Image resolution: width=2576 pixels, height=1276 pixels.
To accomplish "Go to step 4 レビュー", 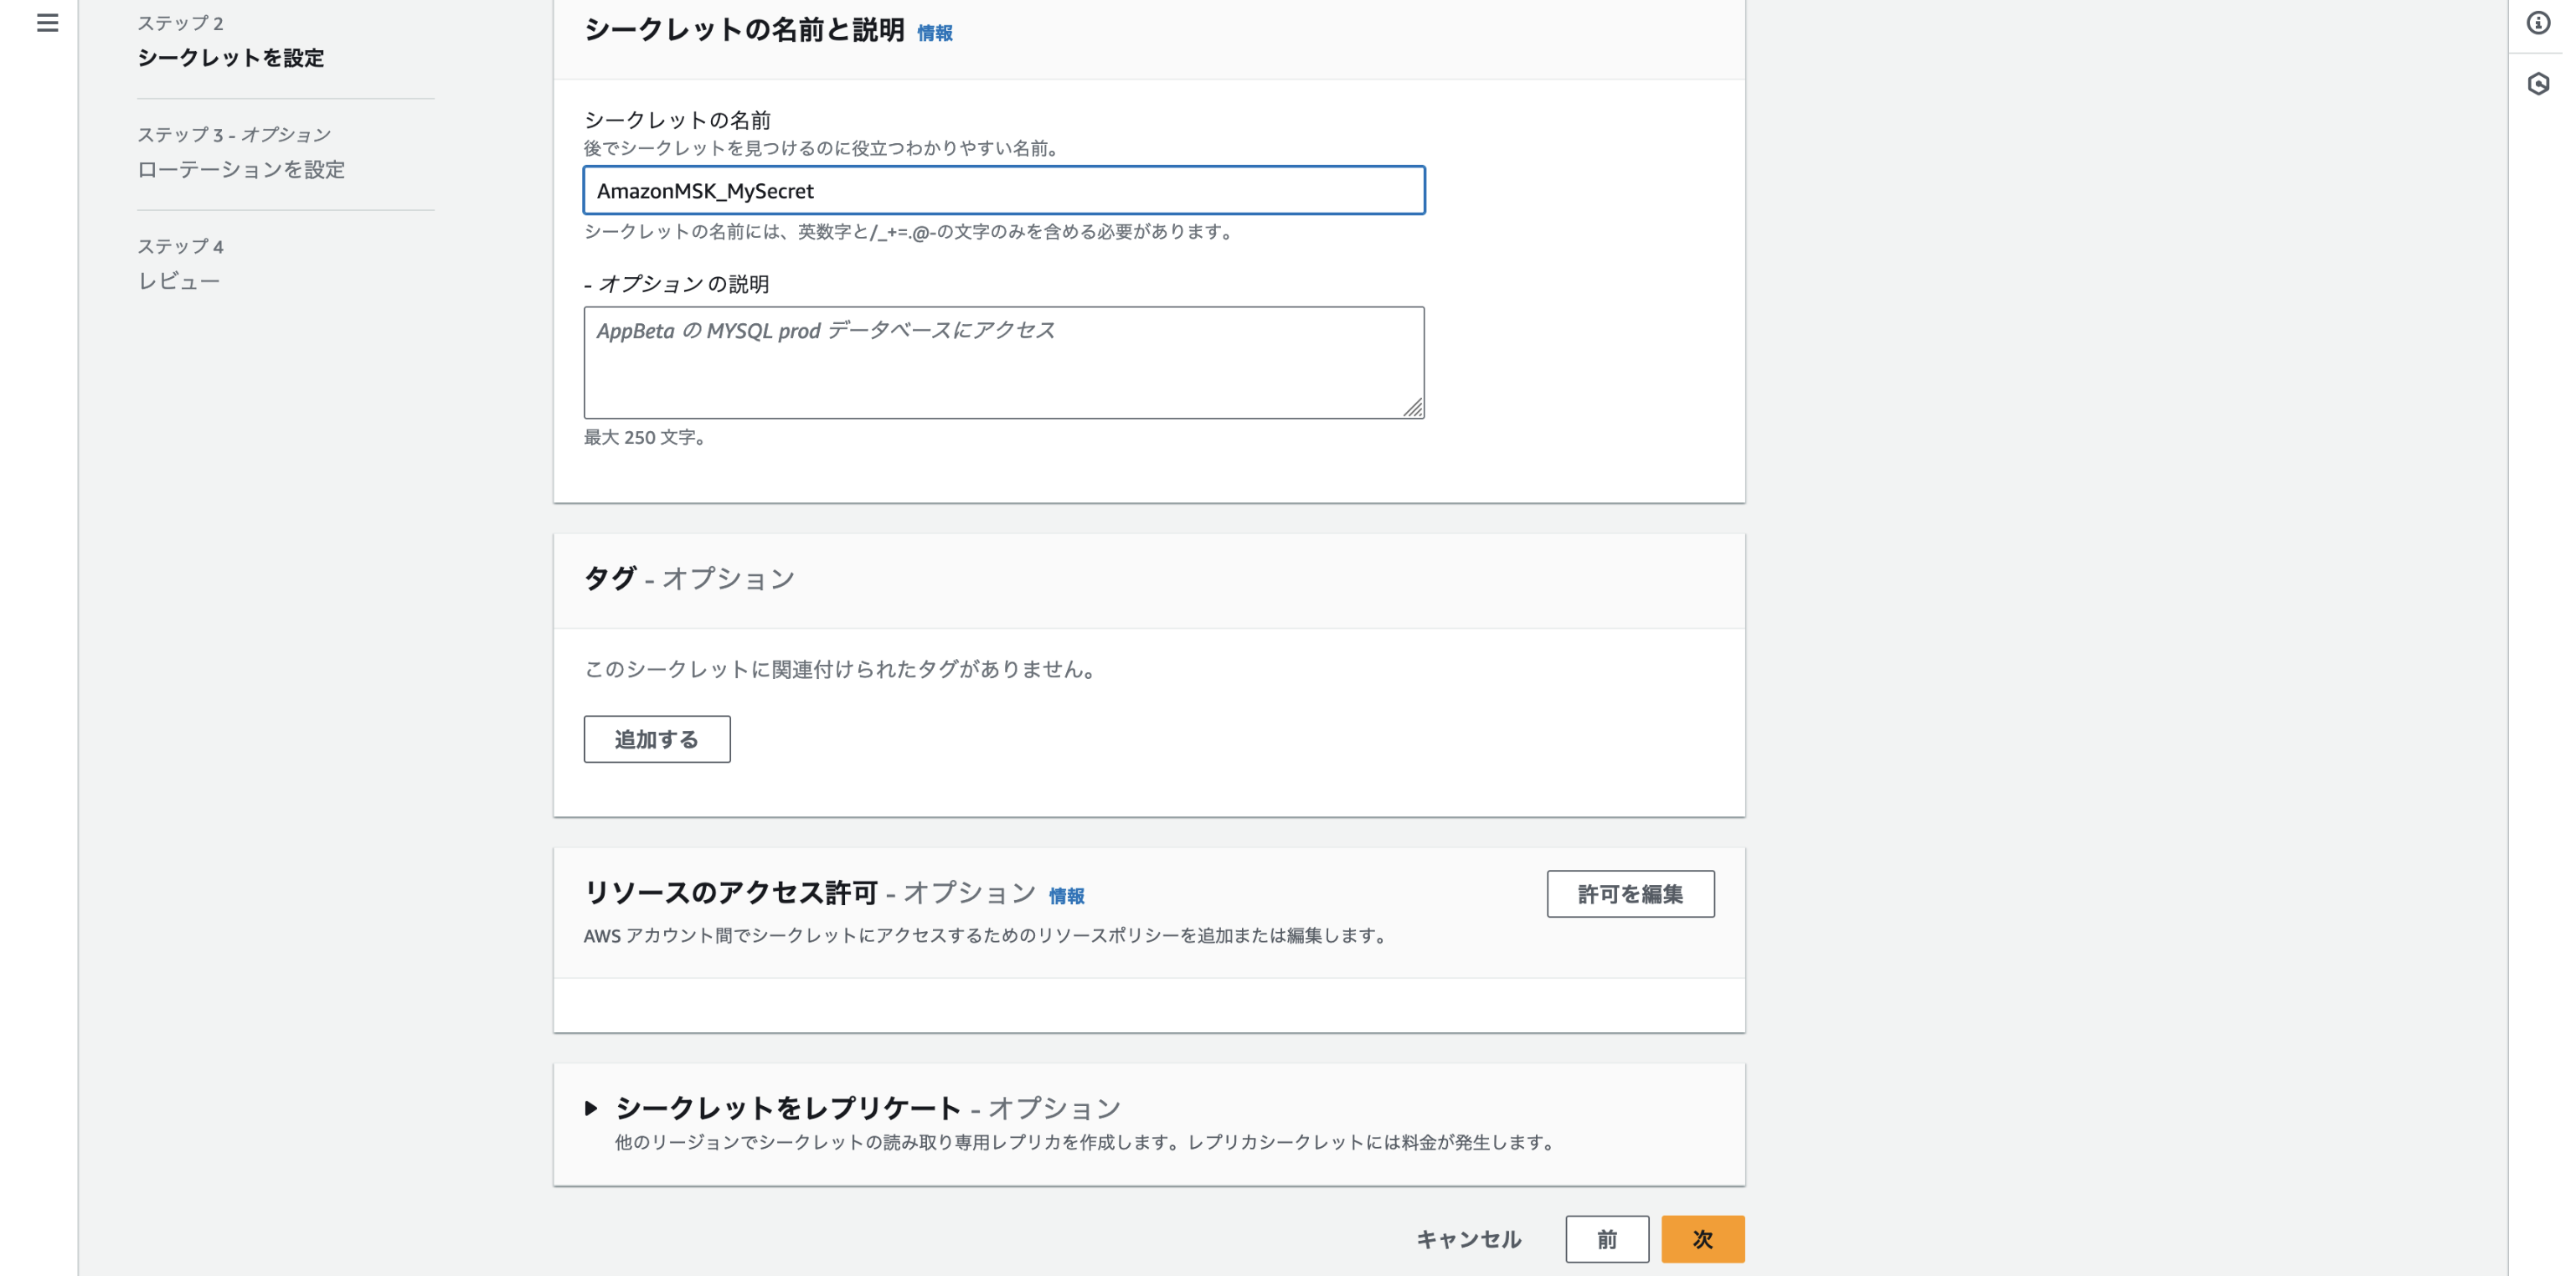I will [x=178, y=281].
